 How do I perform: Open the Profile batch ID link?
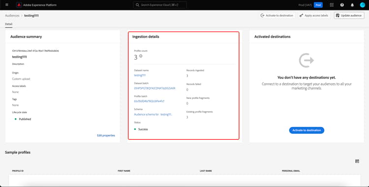coord(149,101)
